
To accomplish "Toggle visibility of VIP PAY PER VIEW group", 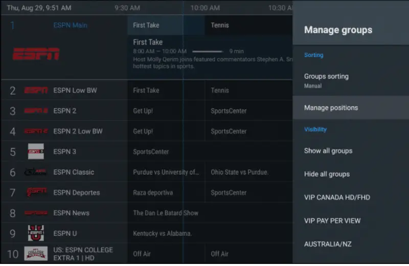I will click(332, 221).
